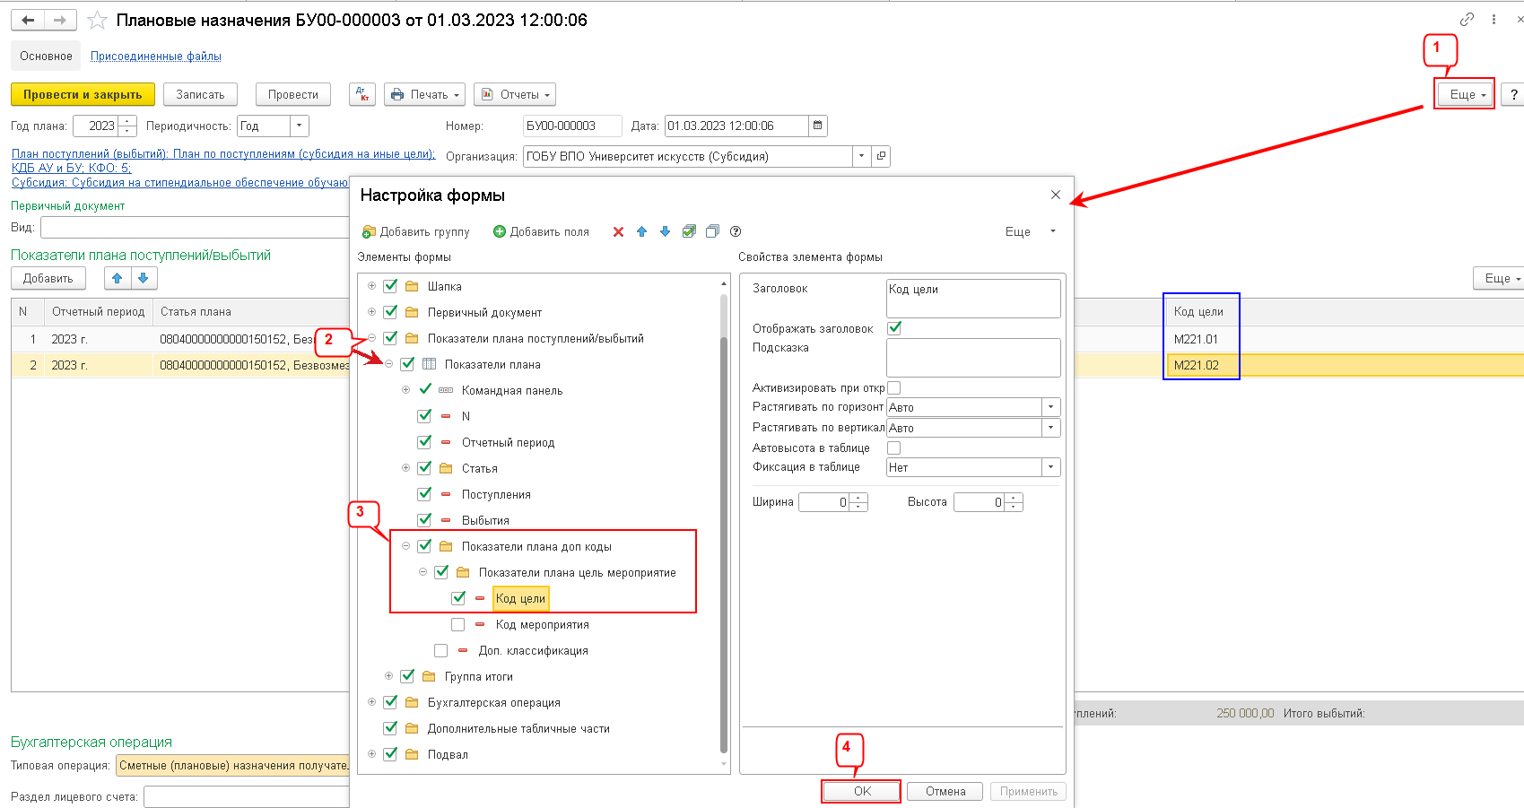Open Присоединенные файлы tab link
The width and height of the screenshot is (1524, 808).
click(156, 56)
